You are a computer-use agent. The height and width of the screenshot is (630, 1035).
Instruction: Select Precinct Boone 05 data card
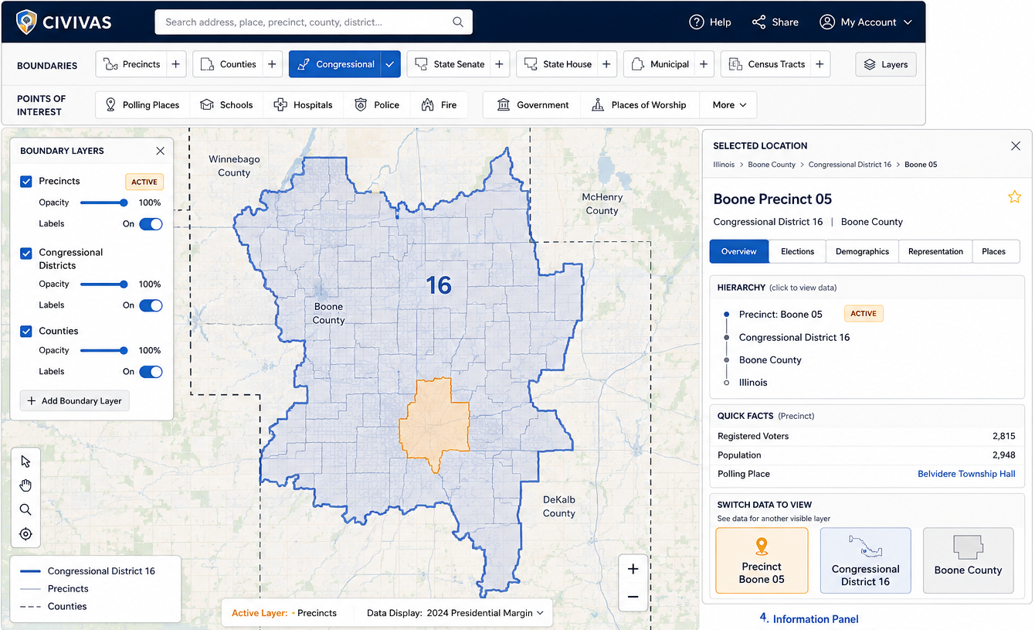(762, 560)
